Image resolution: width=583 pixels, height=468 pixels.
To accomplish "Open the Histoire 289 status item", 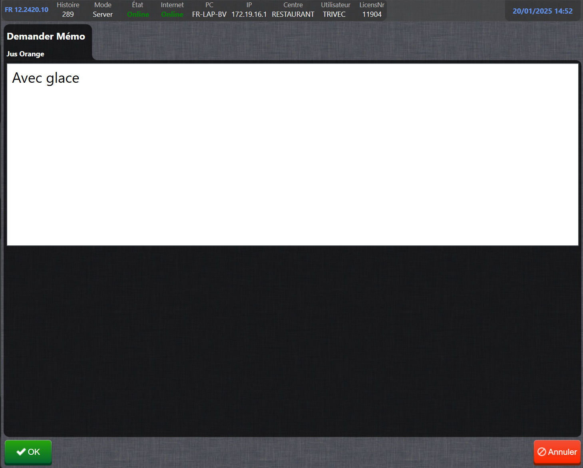I will (68, 10).
